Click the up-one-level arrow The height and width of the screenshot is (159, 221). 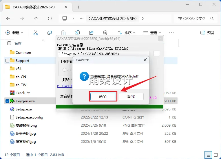(x=36, y=19)
